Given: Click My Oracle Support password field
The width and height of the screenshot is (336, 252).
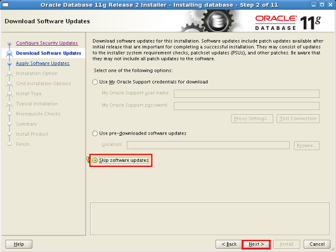Looking at the screenshot, I should (x=247, y=106).
